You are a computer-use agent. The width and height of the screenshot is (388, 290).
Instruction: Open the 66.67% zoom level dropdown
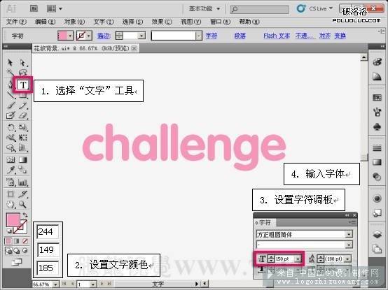[55, 284]
